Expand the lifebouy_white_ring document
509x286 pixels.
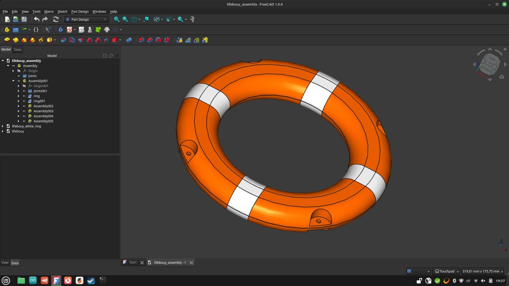click(3, 126)
